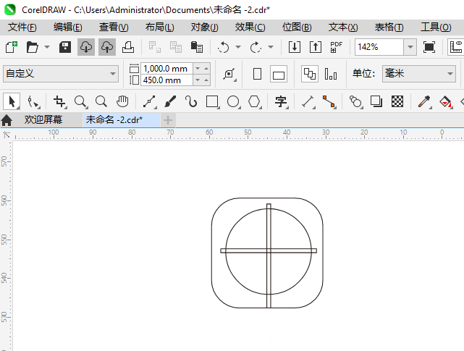Screen dimensions: 464x351
Task: Publish to PDF icon
Action: 336,47
